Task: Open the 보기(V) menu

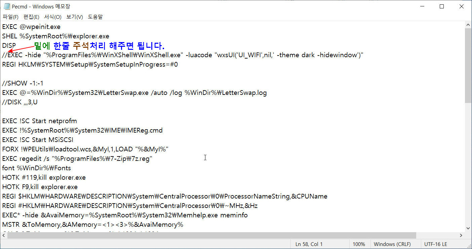Action: click(75, 17)
